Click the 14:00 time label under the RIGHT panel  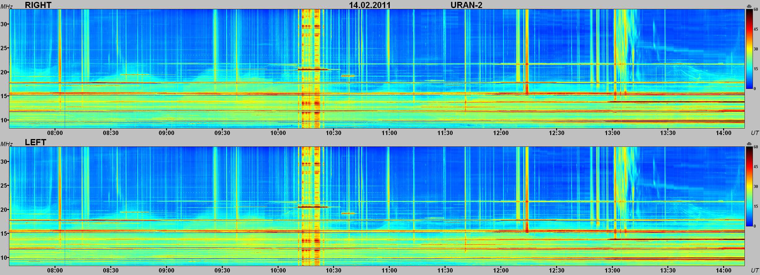tap(724, 133)
